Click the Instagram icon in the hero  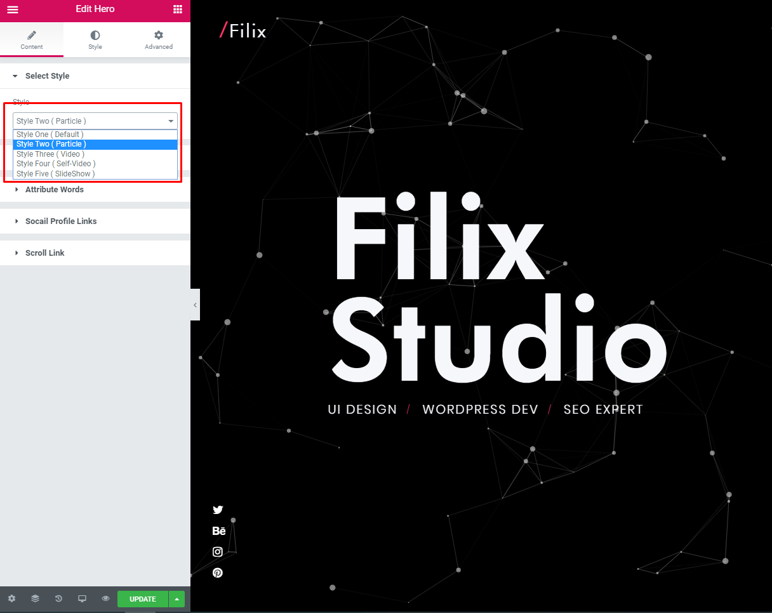(218, 551)
